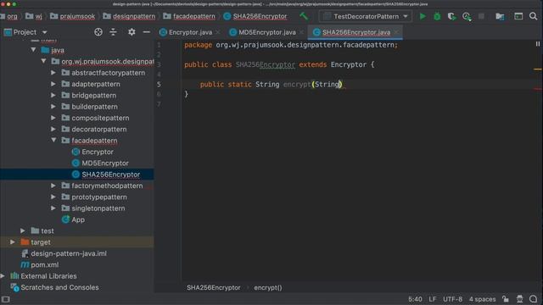Expand decoratorpattern package arrow
The height and width of the screenshot is (305, 543).
coord(53,129)
